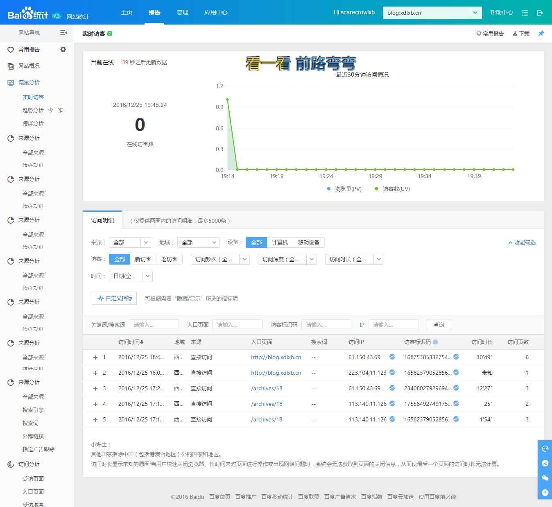Click 入口页面 input field
This screenshot has width=552, height=507.
pyautogui.click(x=238, y=325)
